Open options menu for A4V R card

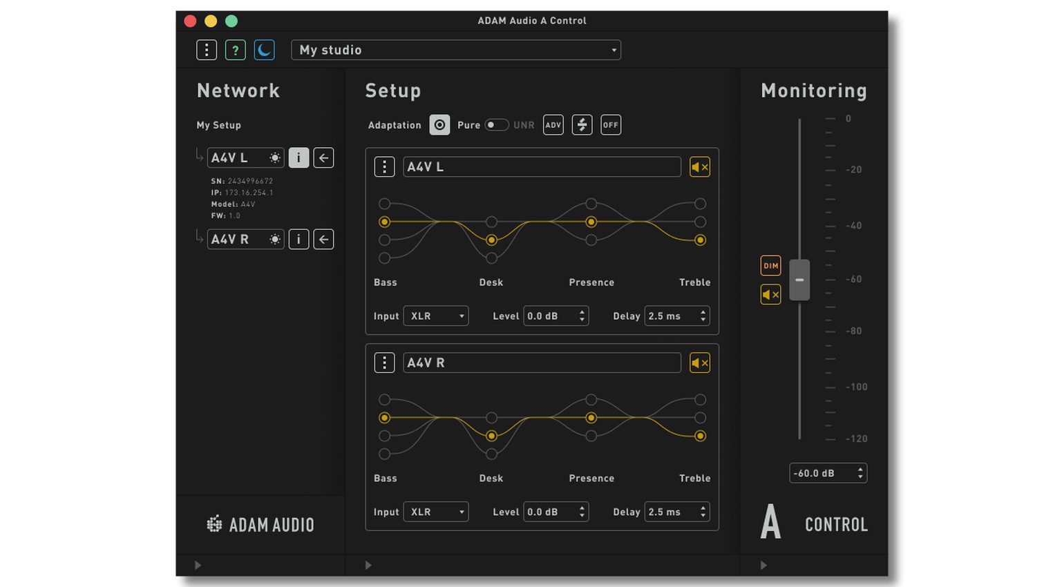(x=384, y=363)
